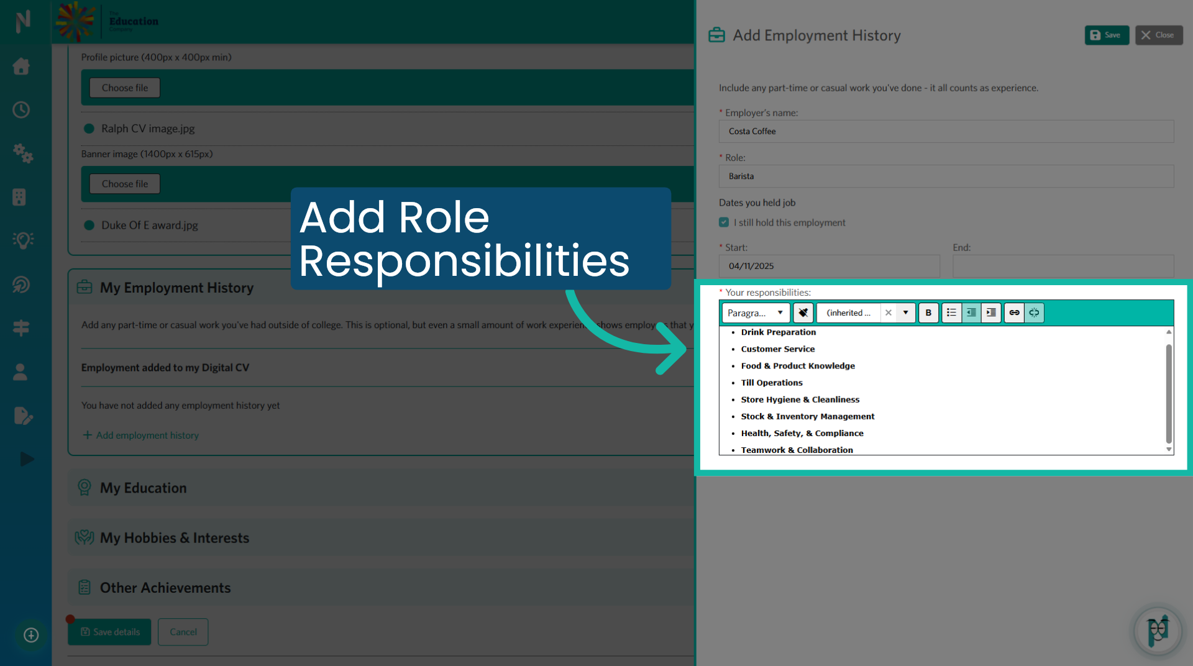
Task: Open the Paragraph format dropdown
Action: click(756, 312)
